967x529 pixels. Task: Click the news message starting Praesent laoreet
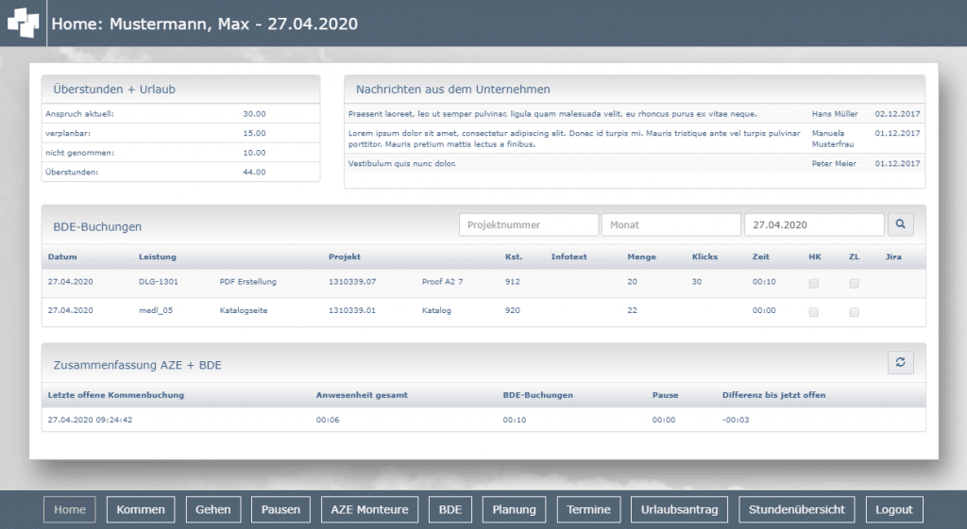(x=552, y=114)
